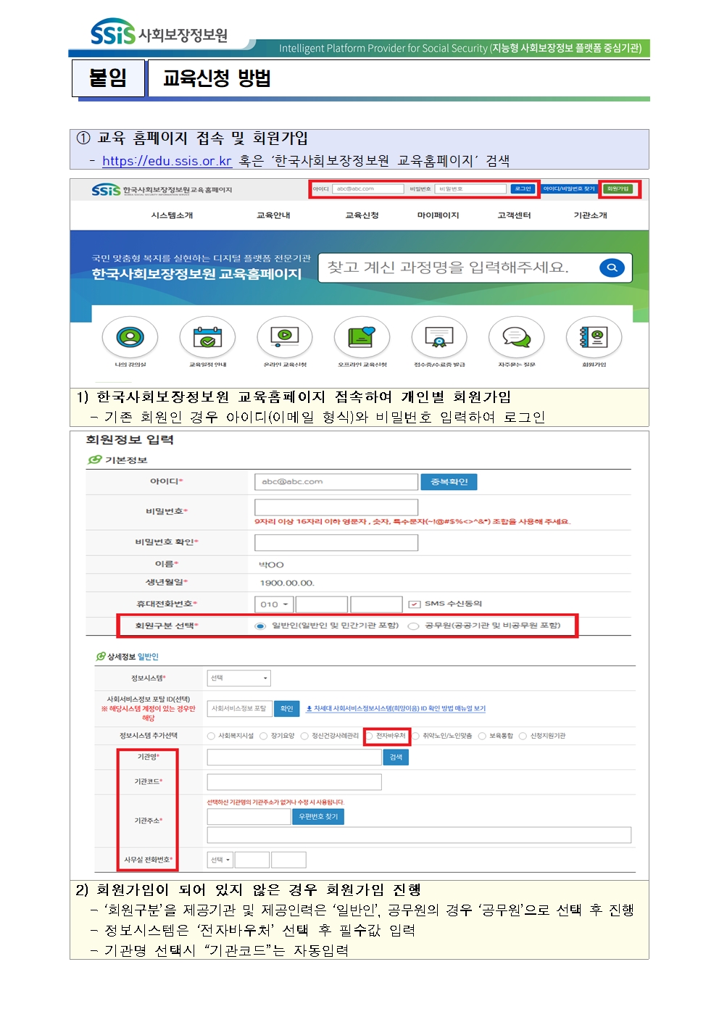The image size is (719, 1017).
Task: Click the 나의 강의실 icon
Action: pos(130,337)
